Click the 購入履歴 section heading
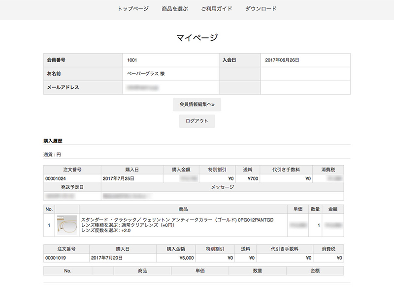Image resolution: width=394 pixels, height=295 pixels. point(53,141)
